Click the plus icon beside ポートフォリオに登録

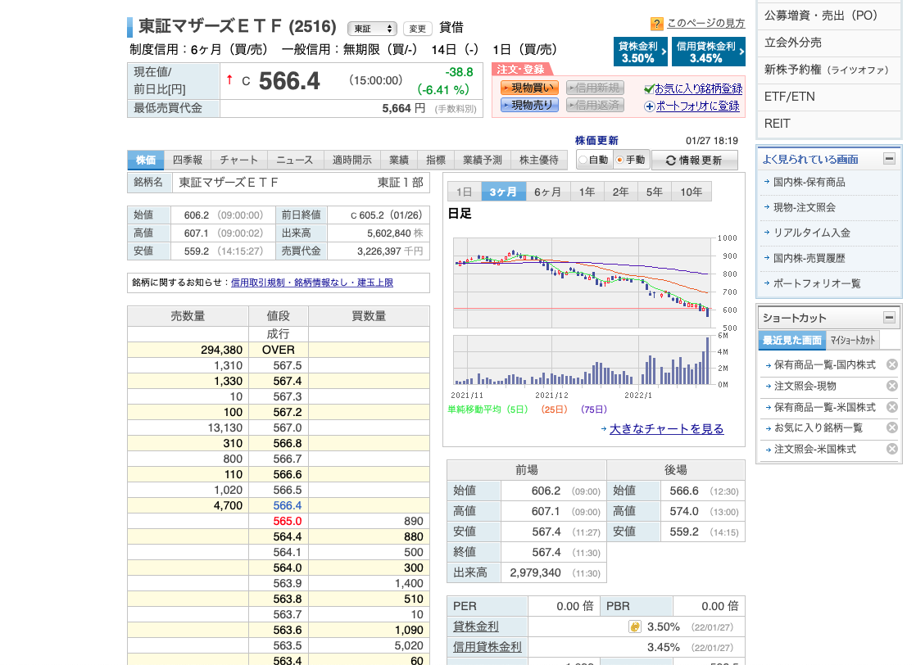[650, 106]
